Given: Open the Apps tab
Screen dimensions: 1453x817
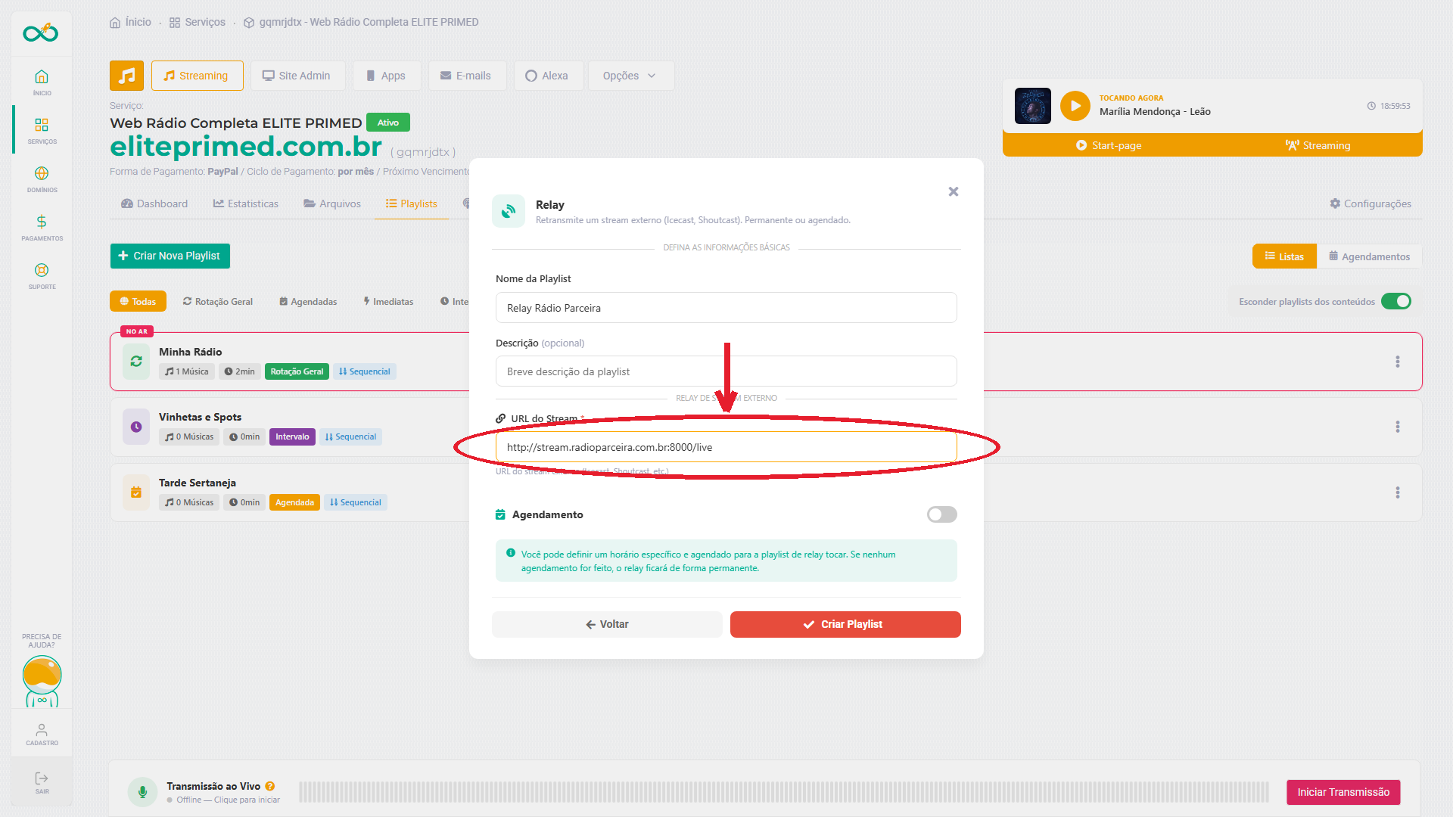Looking at the screenshot, I should (386, 76).
